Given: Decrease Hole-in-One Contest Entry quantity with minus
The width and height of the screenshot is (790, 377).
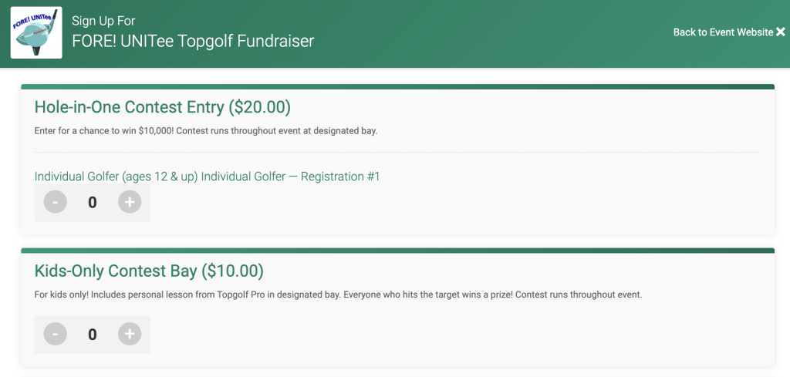Looking at the screenshot, I should tap(56, 202).
